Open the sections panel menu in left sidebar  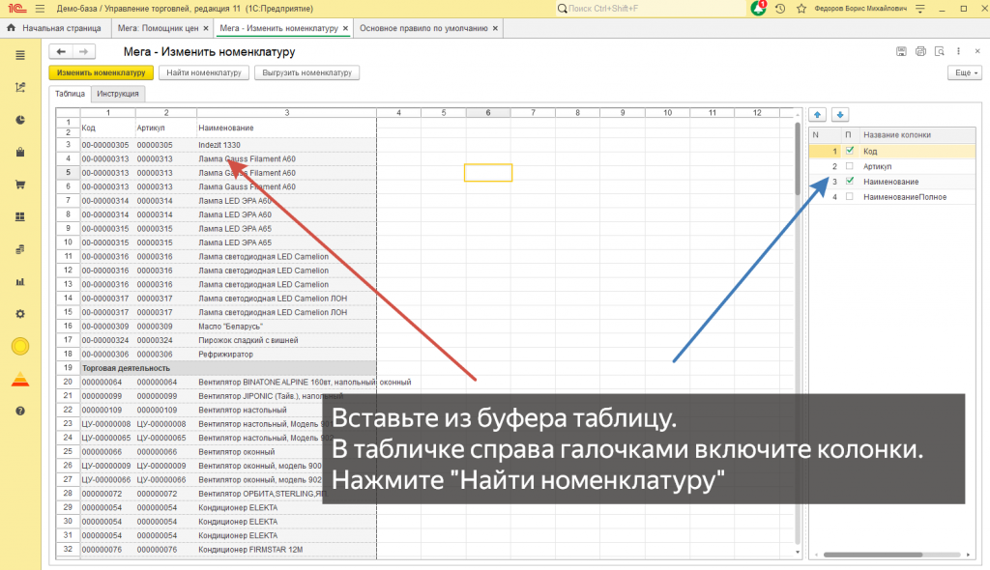(20, 55)
